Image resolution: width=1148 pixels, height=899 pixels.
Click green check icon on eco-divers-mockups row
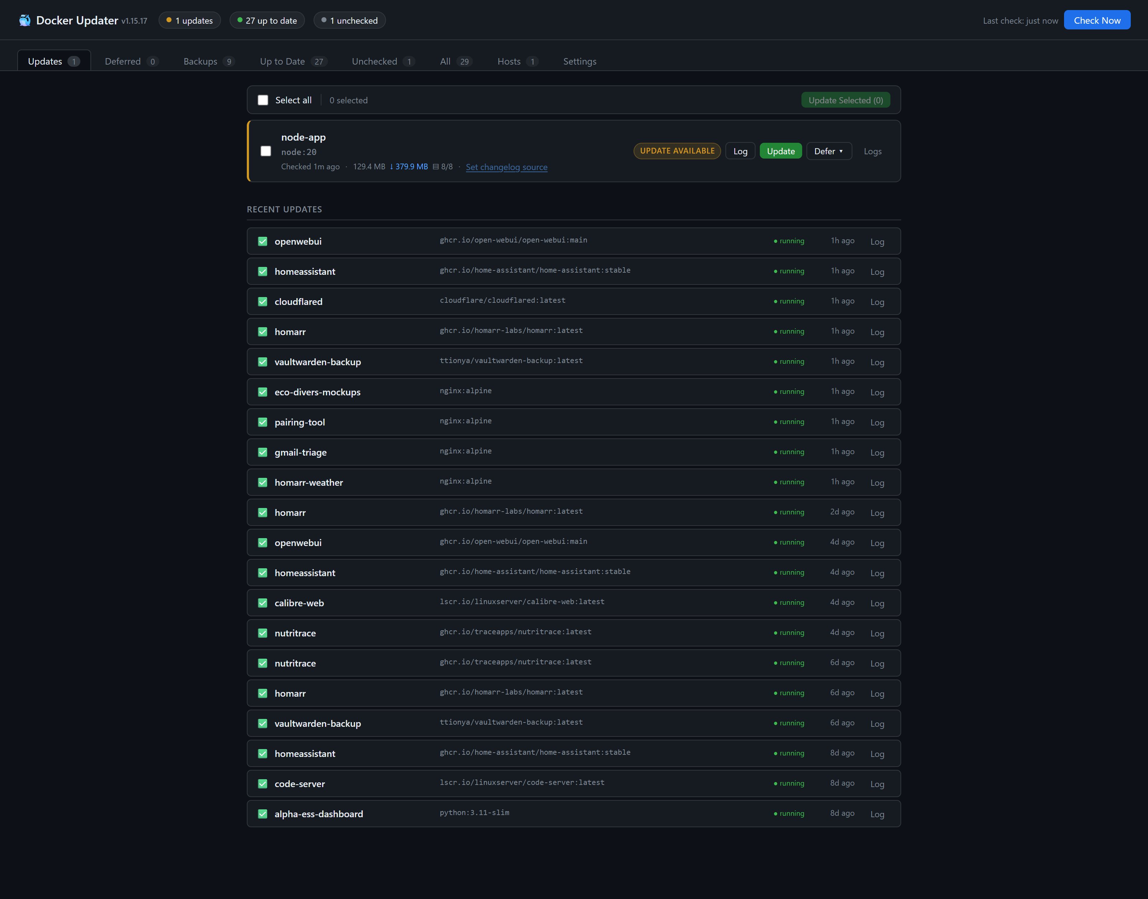pos(263,392)
